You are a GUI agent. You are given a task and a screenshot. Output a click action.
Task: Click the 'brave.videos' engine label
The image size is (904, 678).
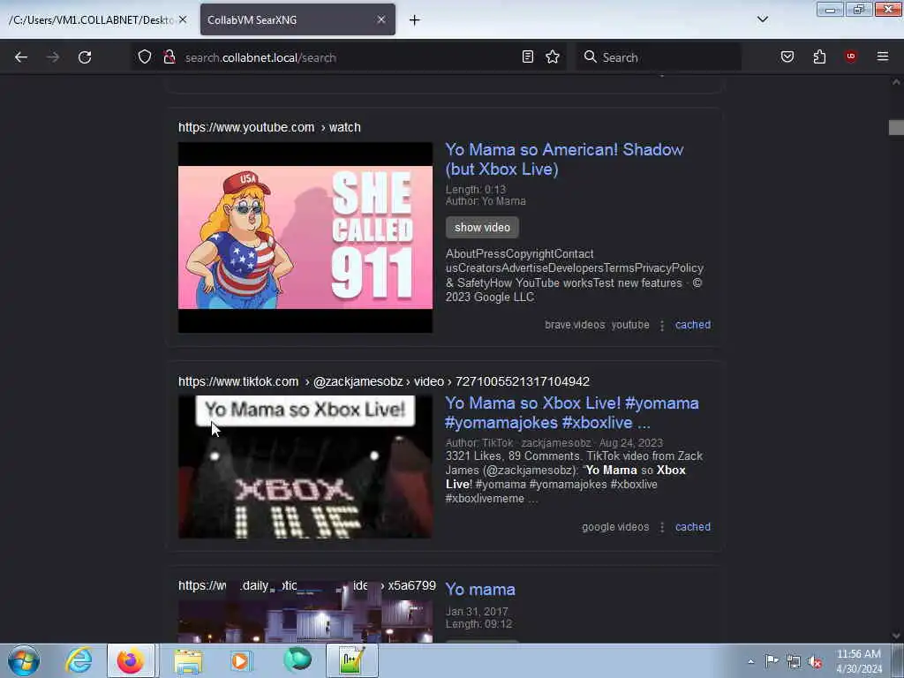575,325
